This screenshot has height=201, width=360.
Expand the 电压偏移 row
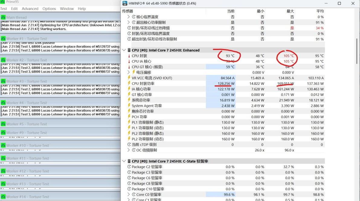pyautogui.click(x=129, y=72)
